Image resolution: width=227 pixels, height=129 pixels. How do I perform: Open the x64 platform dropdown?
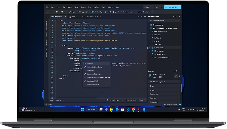159,7
